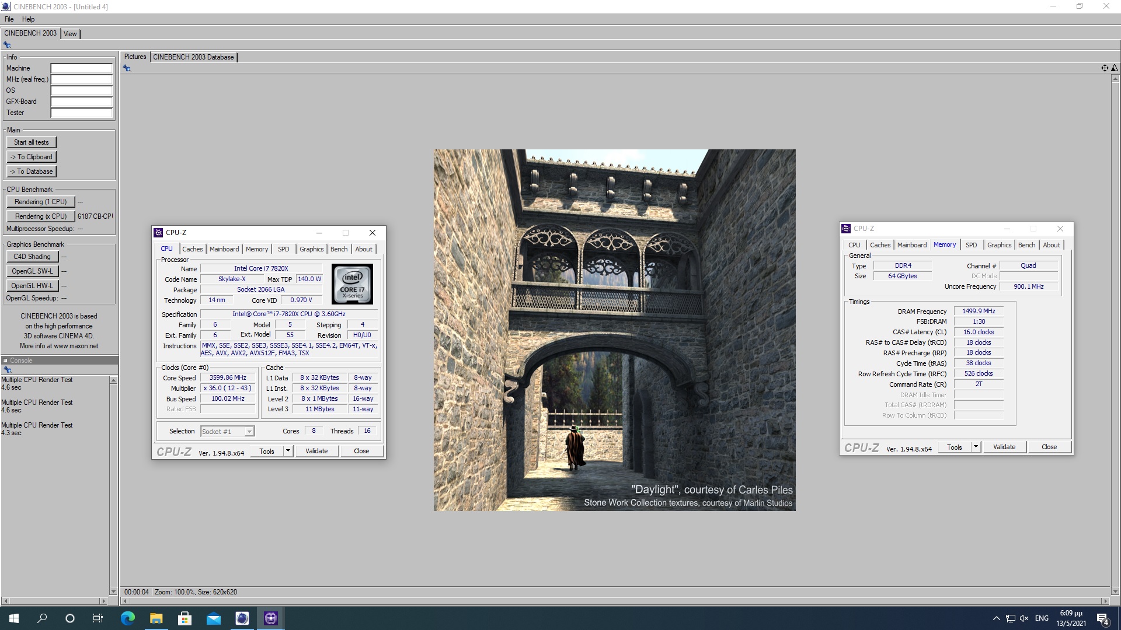Open Microsoft Edge from the taskbar
Viewport: 1121px width, 630px height.
127,618
